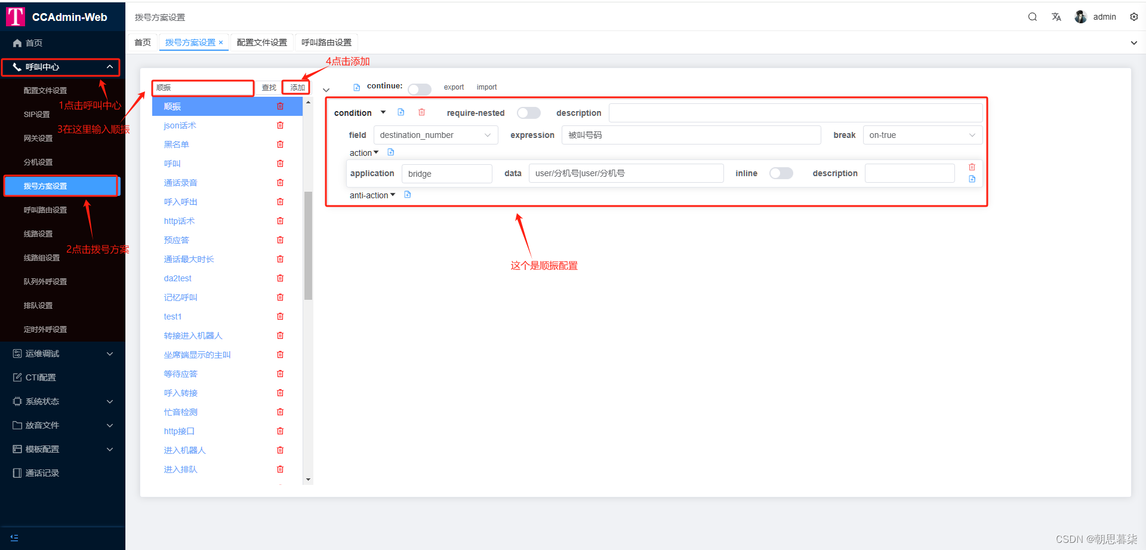Toggle the require-nested switch
The image size is (1146, 550).
pyautogui.click(x=529, y=113)
